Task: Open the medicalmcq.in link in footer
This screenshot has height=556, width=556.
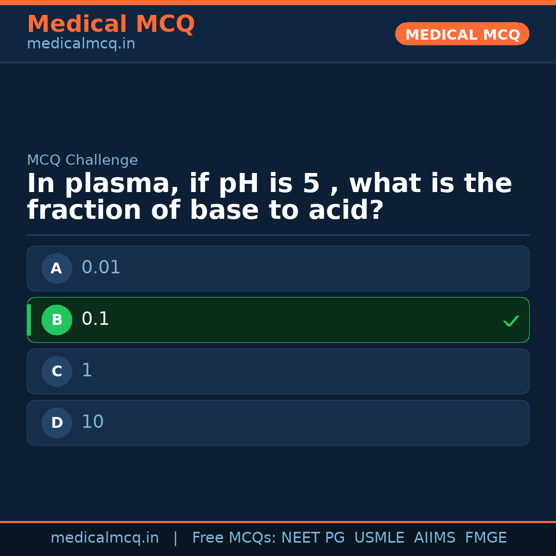Action: [105, 538]
